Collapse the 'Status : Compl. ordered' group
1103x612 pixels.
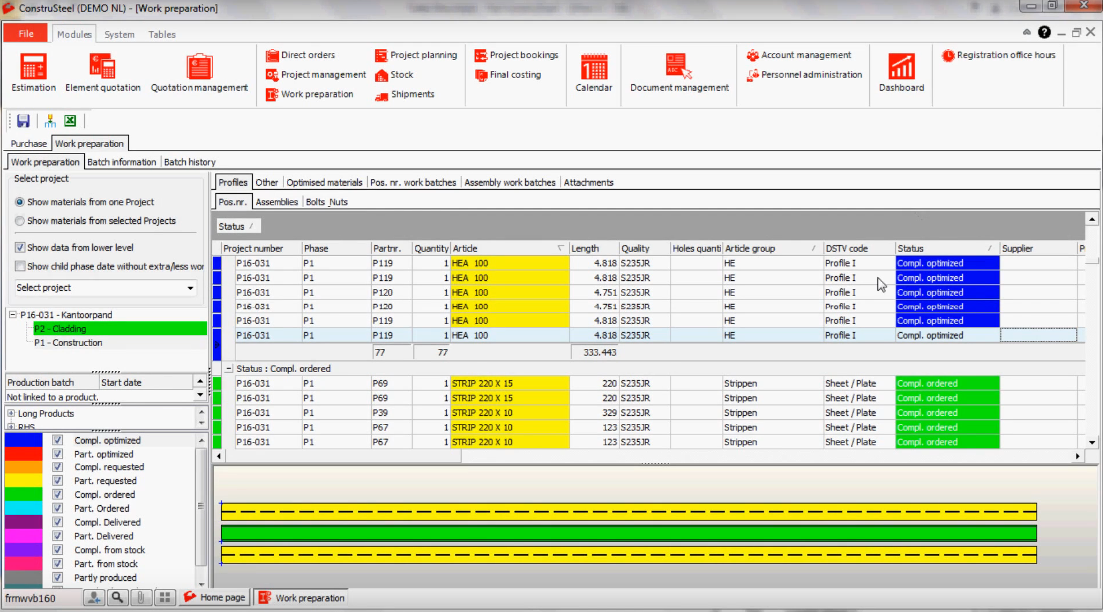pos(229,369)
